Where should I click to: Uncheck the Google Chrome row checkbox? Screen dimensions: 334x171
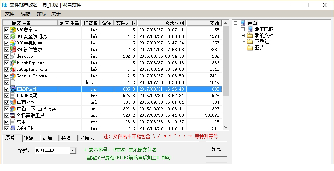7,76
